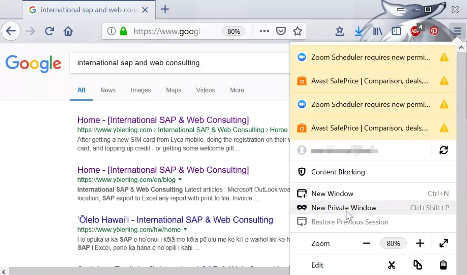The height and width of the screenshot is (275, 467).
Task: Click Restore Previous Session menu entry
Action: 373,222
